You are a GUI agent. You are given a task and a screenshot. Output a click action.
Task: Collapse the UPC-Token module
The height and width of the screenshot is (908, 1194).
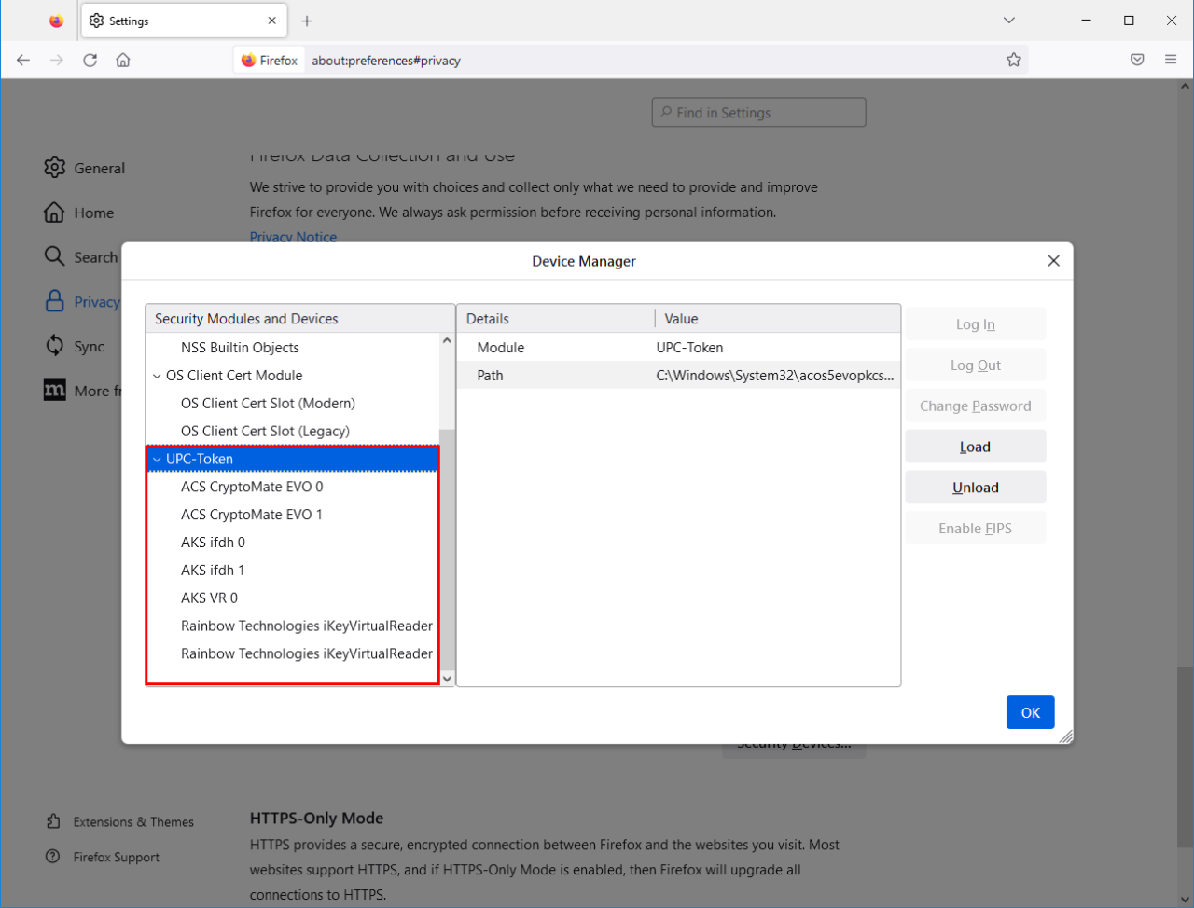(157, 460)
